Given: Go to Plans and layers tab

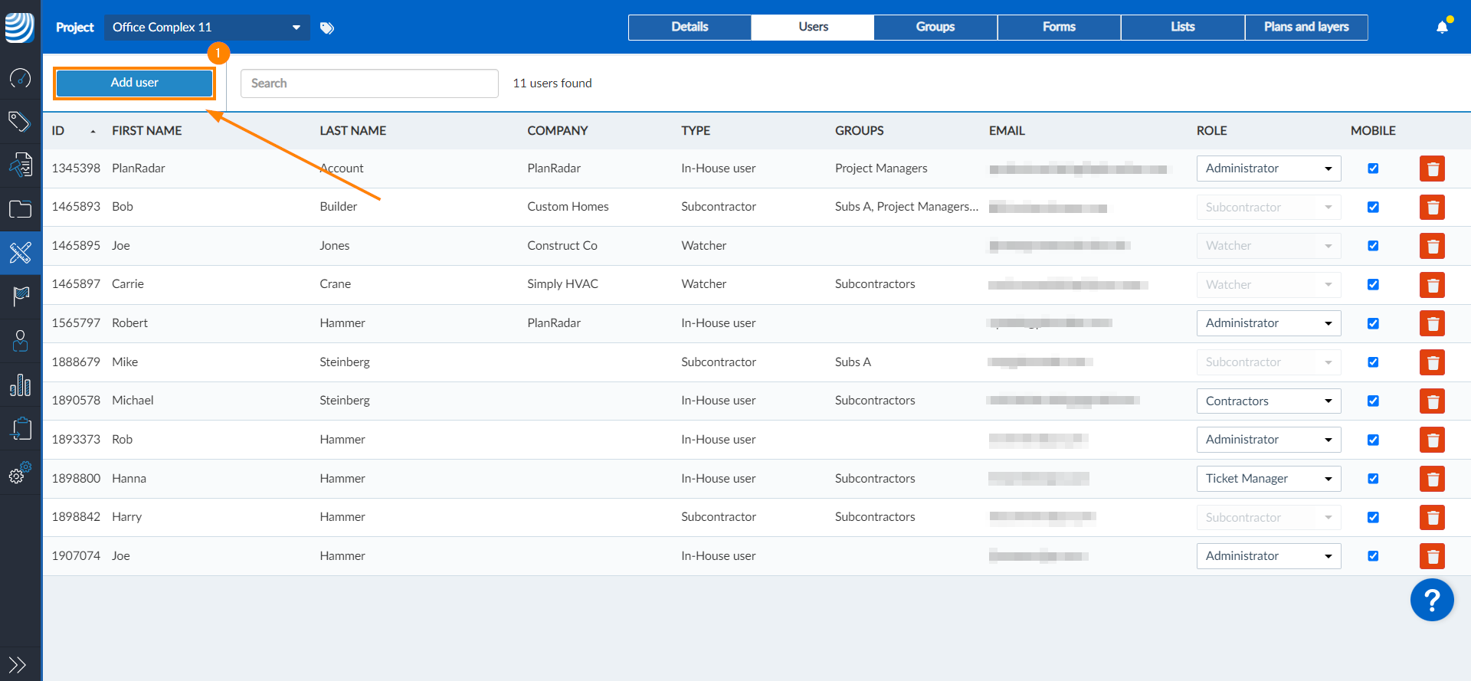Looking at the screenshot, I should tap(1306, 27).
